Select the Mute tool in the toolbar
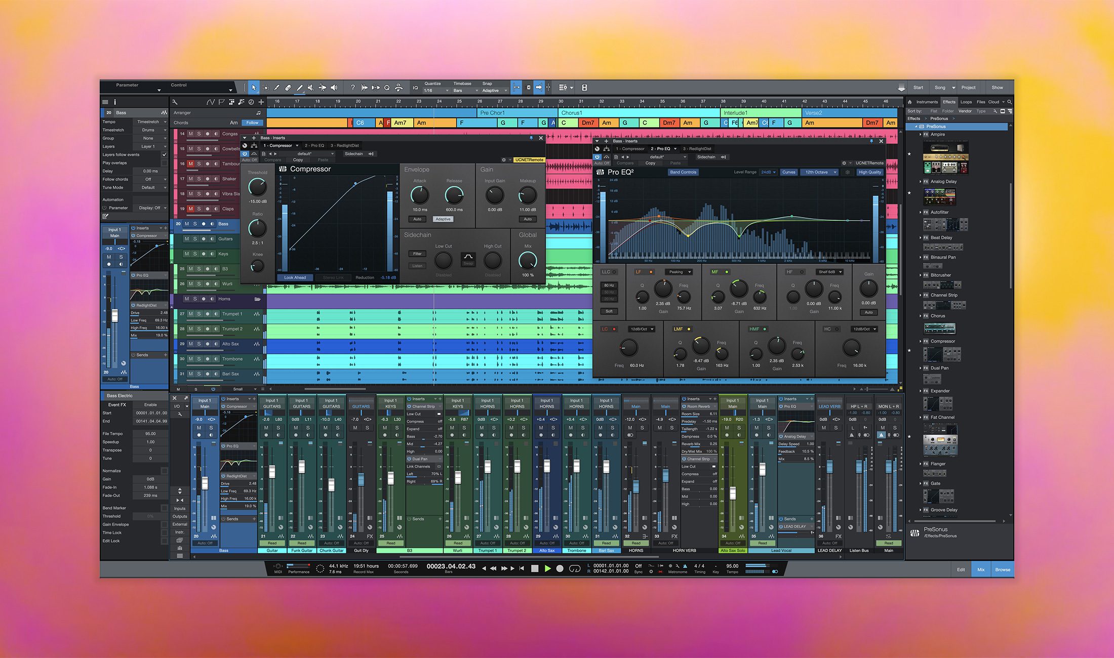This screenshot has height=658, width=1114. tap(311, 88)
